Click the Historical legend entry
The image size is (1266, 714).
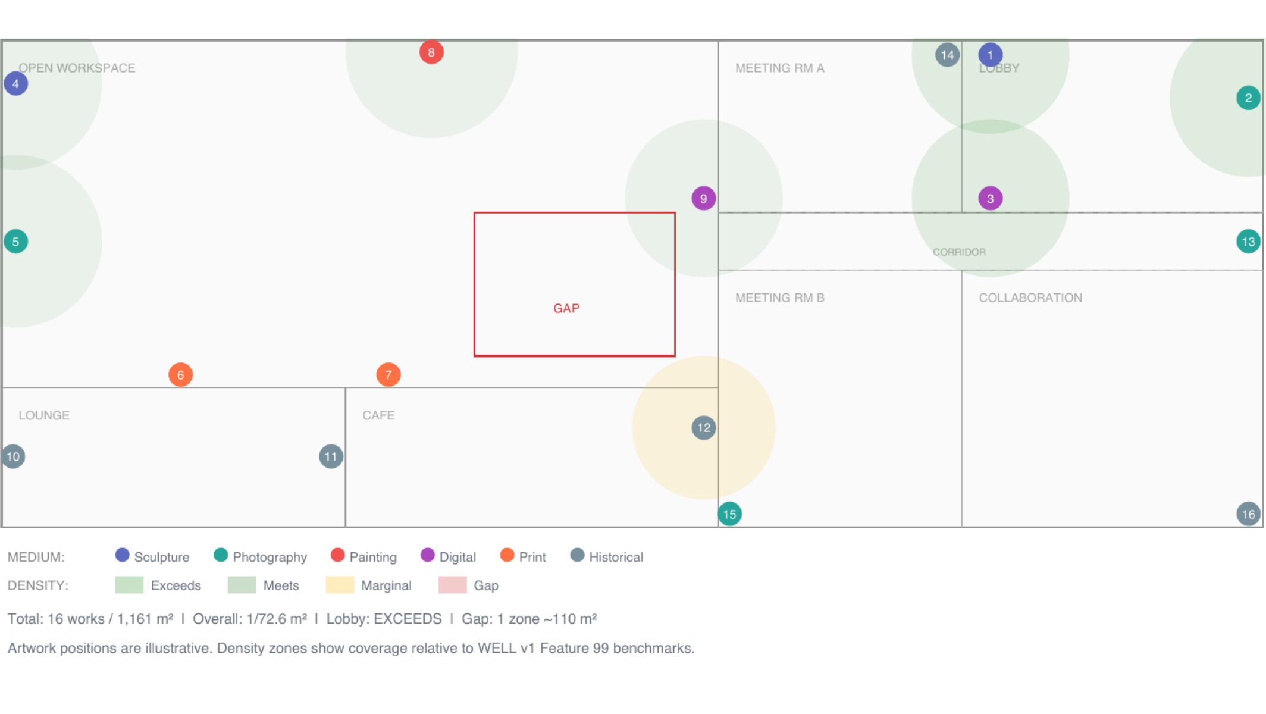[x=607, y=556]
